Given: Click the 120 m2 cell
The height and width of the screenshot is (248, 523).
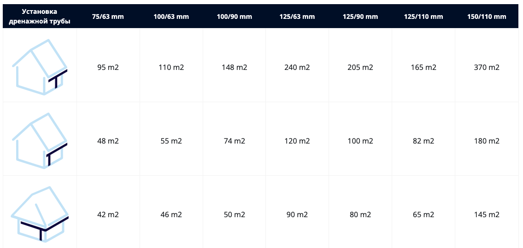Looking at the screenshot, I should coord(297,141).
